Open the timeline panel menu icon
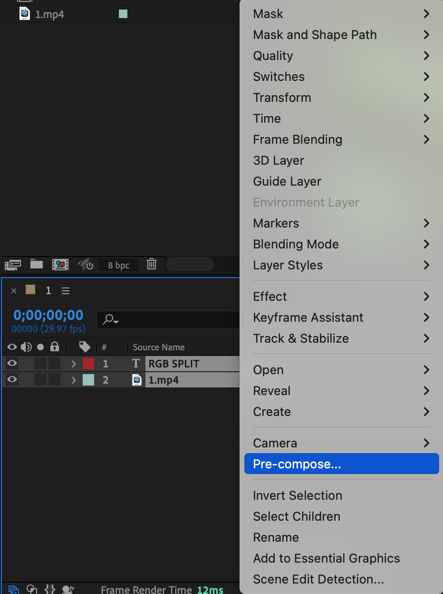 [66, 290]
